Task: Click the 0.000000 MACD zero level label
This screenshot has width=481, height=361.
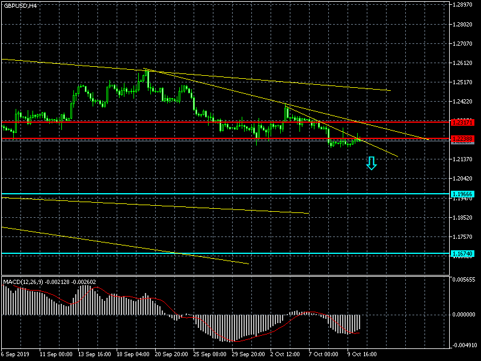Action: coord(465,314)
